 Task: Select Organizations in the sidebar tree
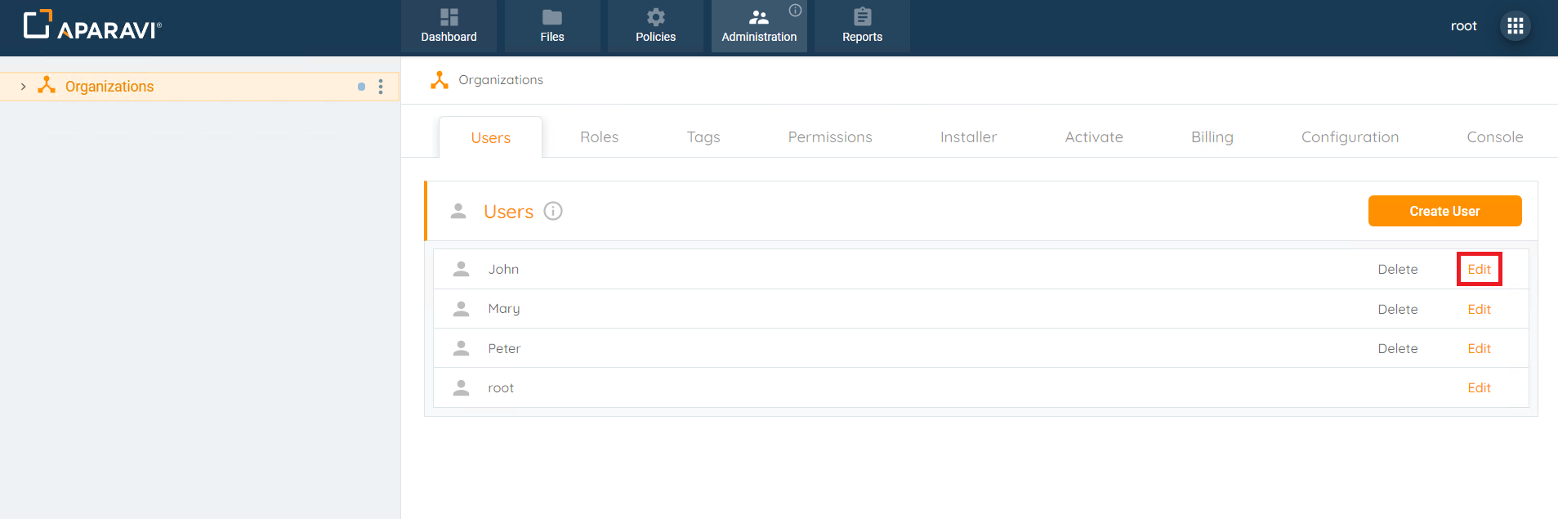point(109,87)
